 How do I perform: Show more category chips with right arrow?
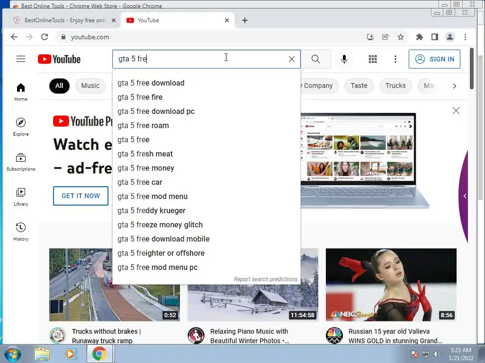pos(454,86)
